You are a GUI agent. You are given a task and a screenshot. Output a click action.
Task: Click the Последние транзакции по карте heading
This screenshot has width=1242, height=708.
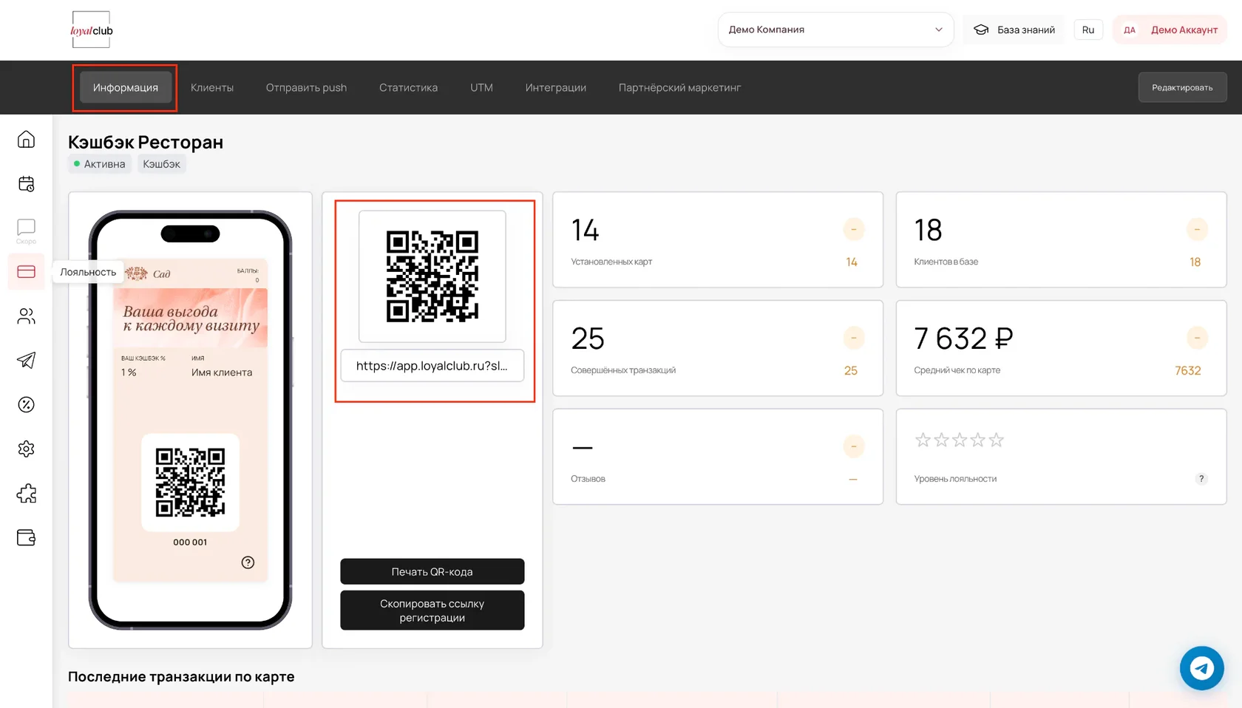coord(181,676)
